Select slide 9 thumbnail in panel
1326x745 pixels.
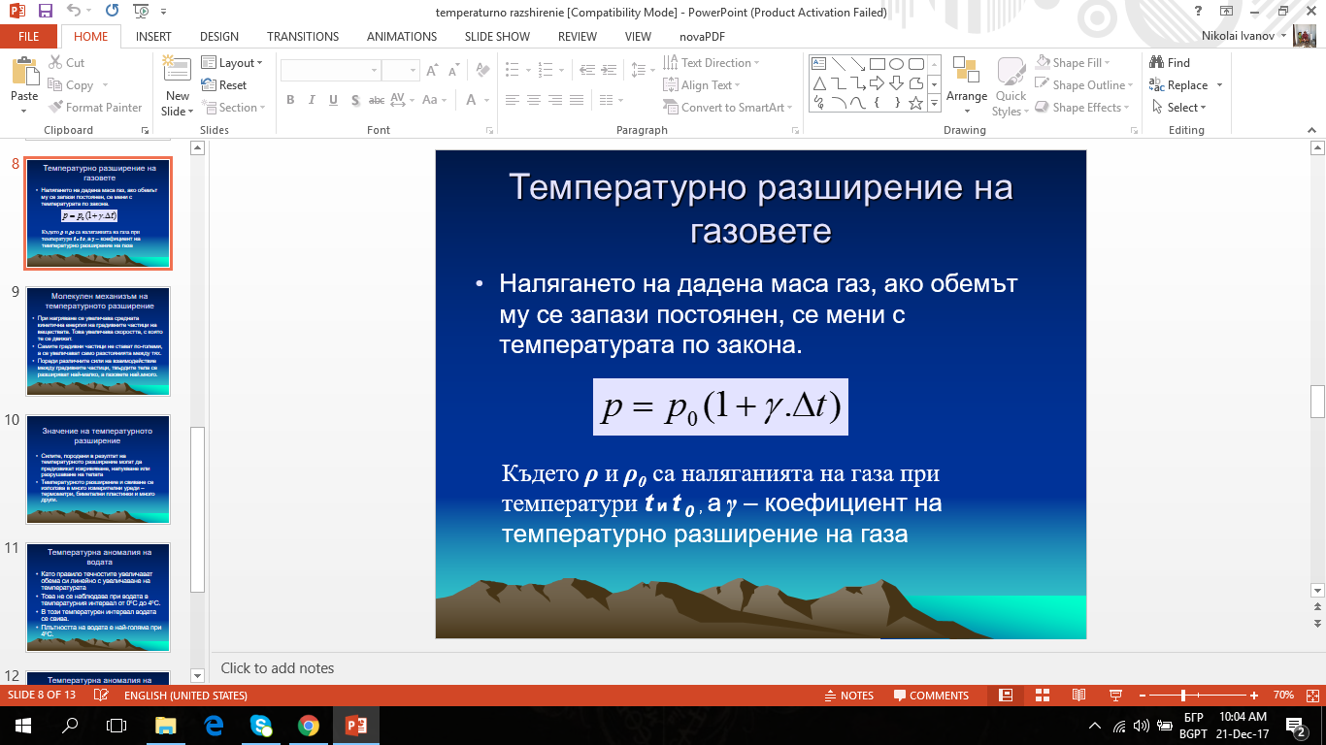[98, 341]
